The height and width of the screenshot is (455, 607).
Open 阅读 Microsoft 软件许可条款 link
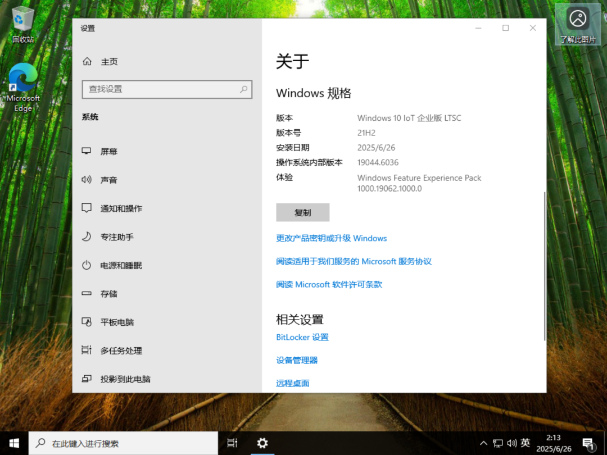tap(329, 284)
